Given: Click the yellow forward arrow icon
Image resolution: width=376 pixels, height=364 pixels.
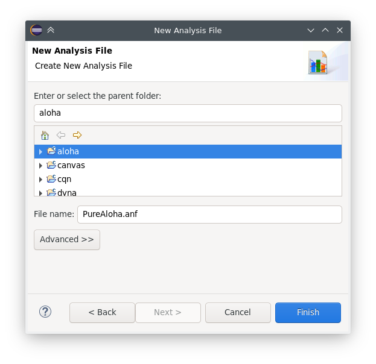Looking at the screenshot, I should click(x=77, y=135).
